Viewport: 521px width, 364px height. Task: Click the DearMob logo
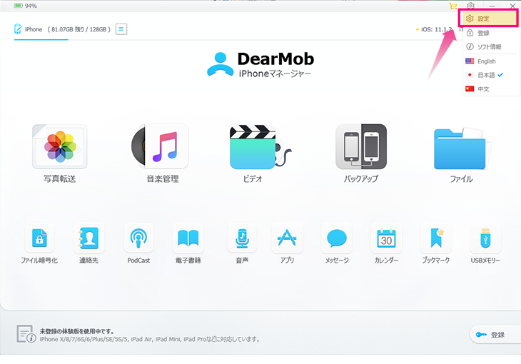point(260,64)
